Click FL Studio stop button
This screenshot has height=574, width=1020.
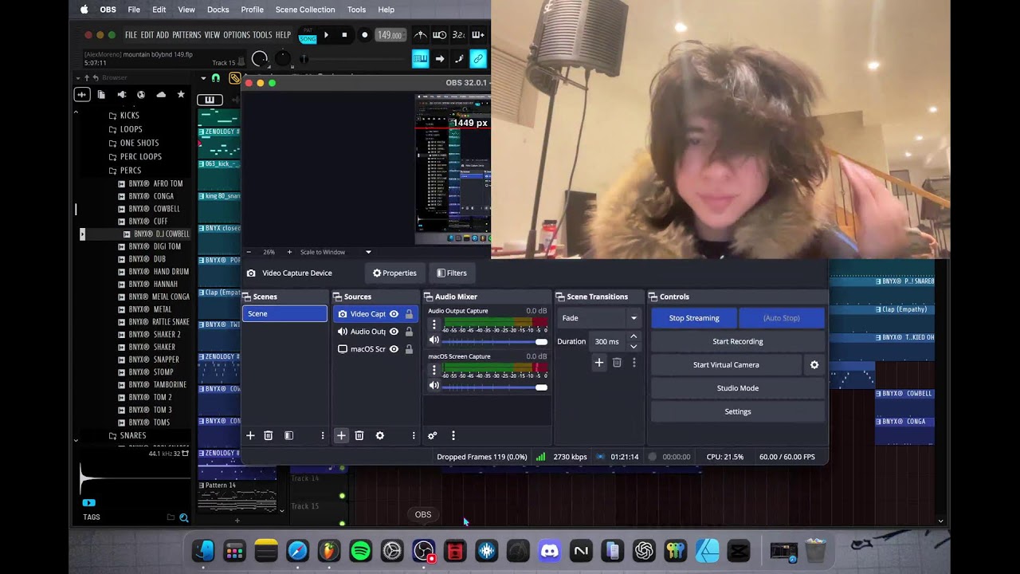click(344, 35)
